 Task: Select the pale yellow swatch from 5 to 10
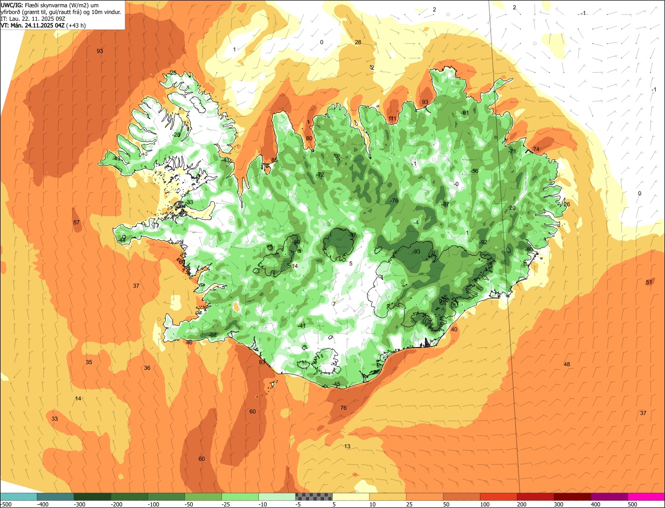pos(351,497)
